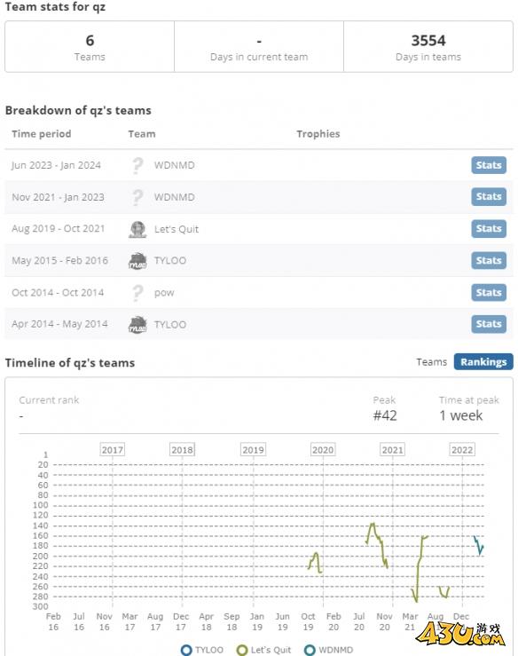Open Stats for WDNMD Jun 2023 - Jan 2024
This screenshot has height=656, width=518.
(489, 165)
